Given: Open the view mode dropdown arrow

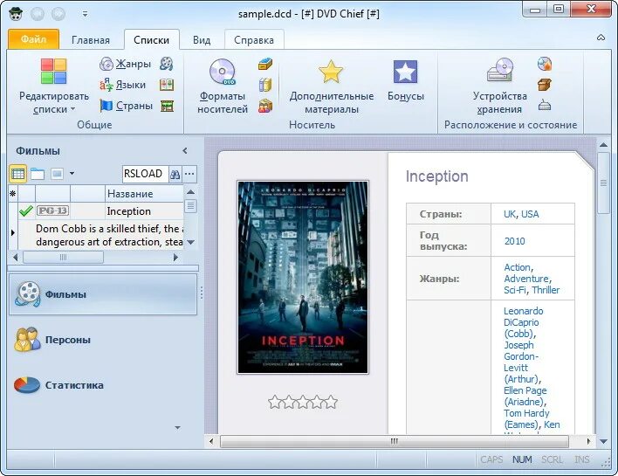Looking at the screenshot, I should pyautogui.click(x=72, y=173).
